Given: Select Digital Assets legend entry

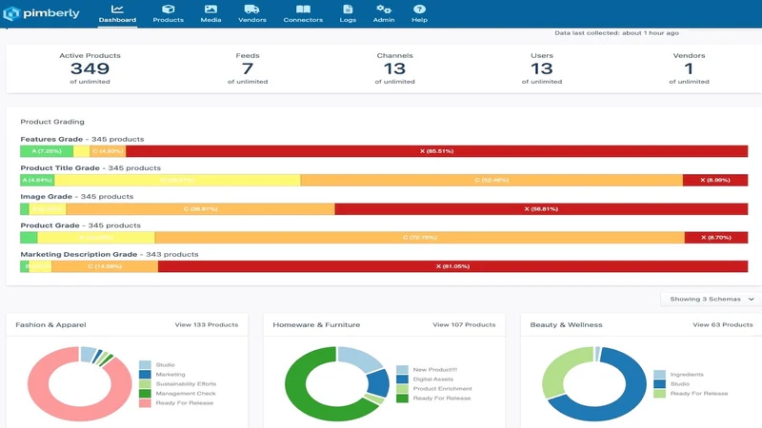Looking at the screenshot, I should tap(425, 379).
